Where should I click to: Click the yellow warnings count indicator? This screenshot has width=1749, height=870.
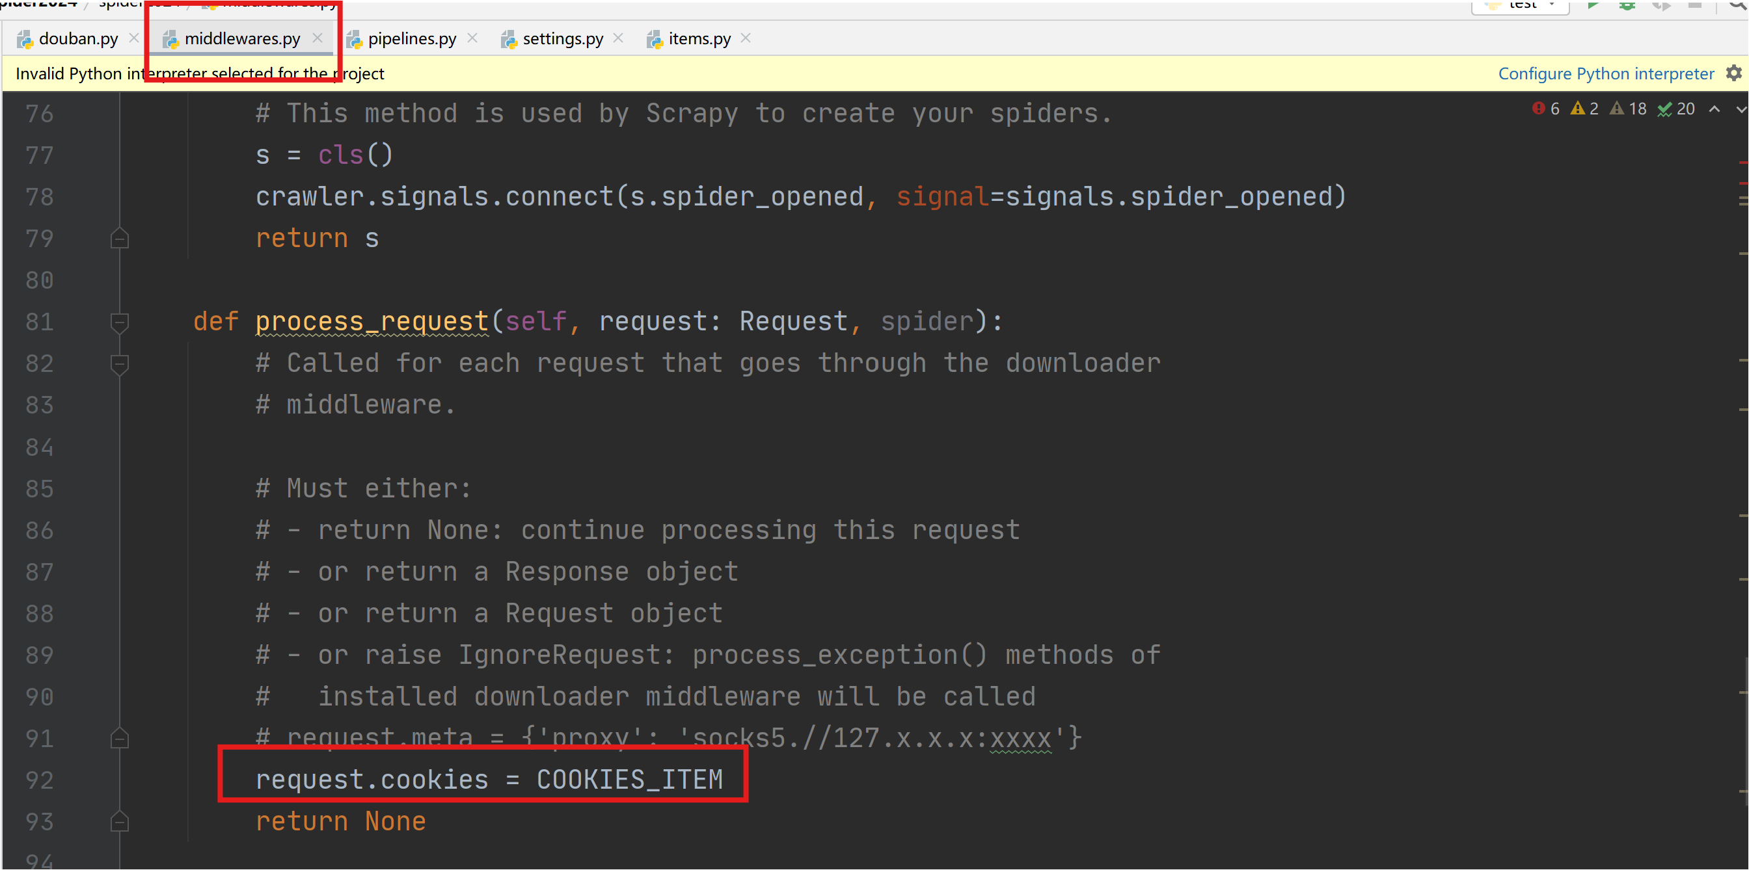tap(1584, 109)
